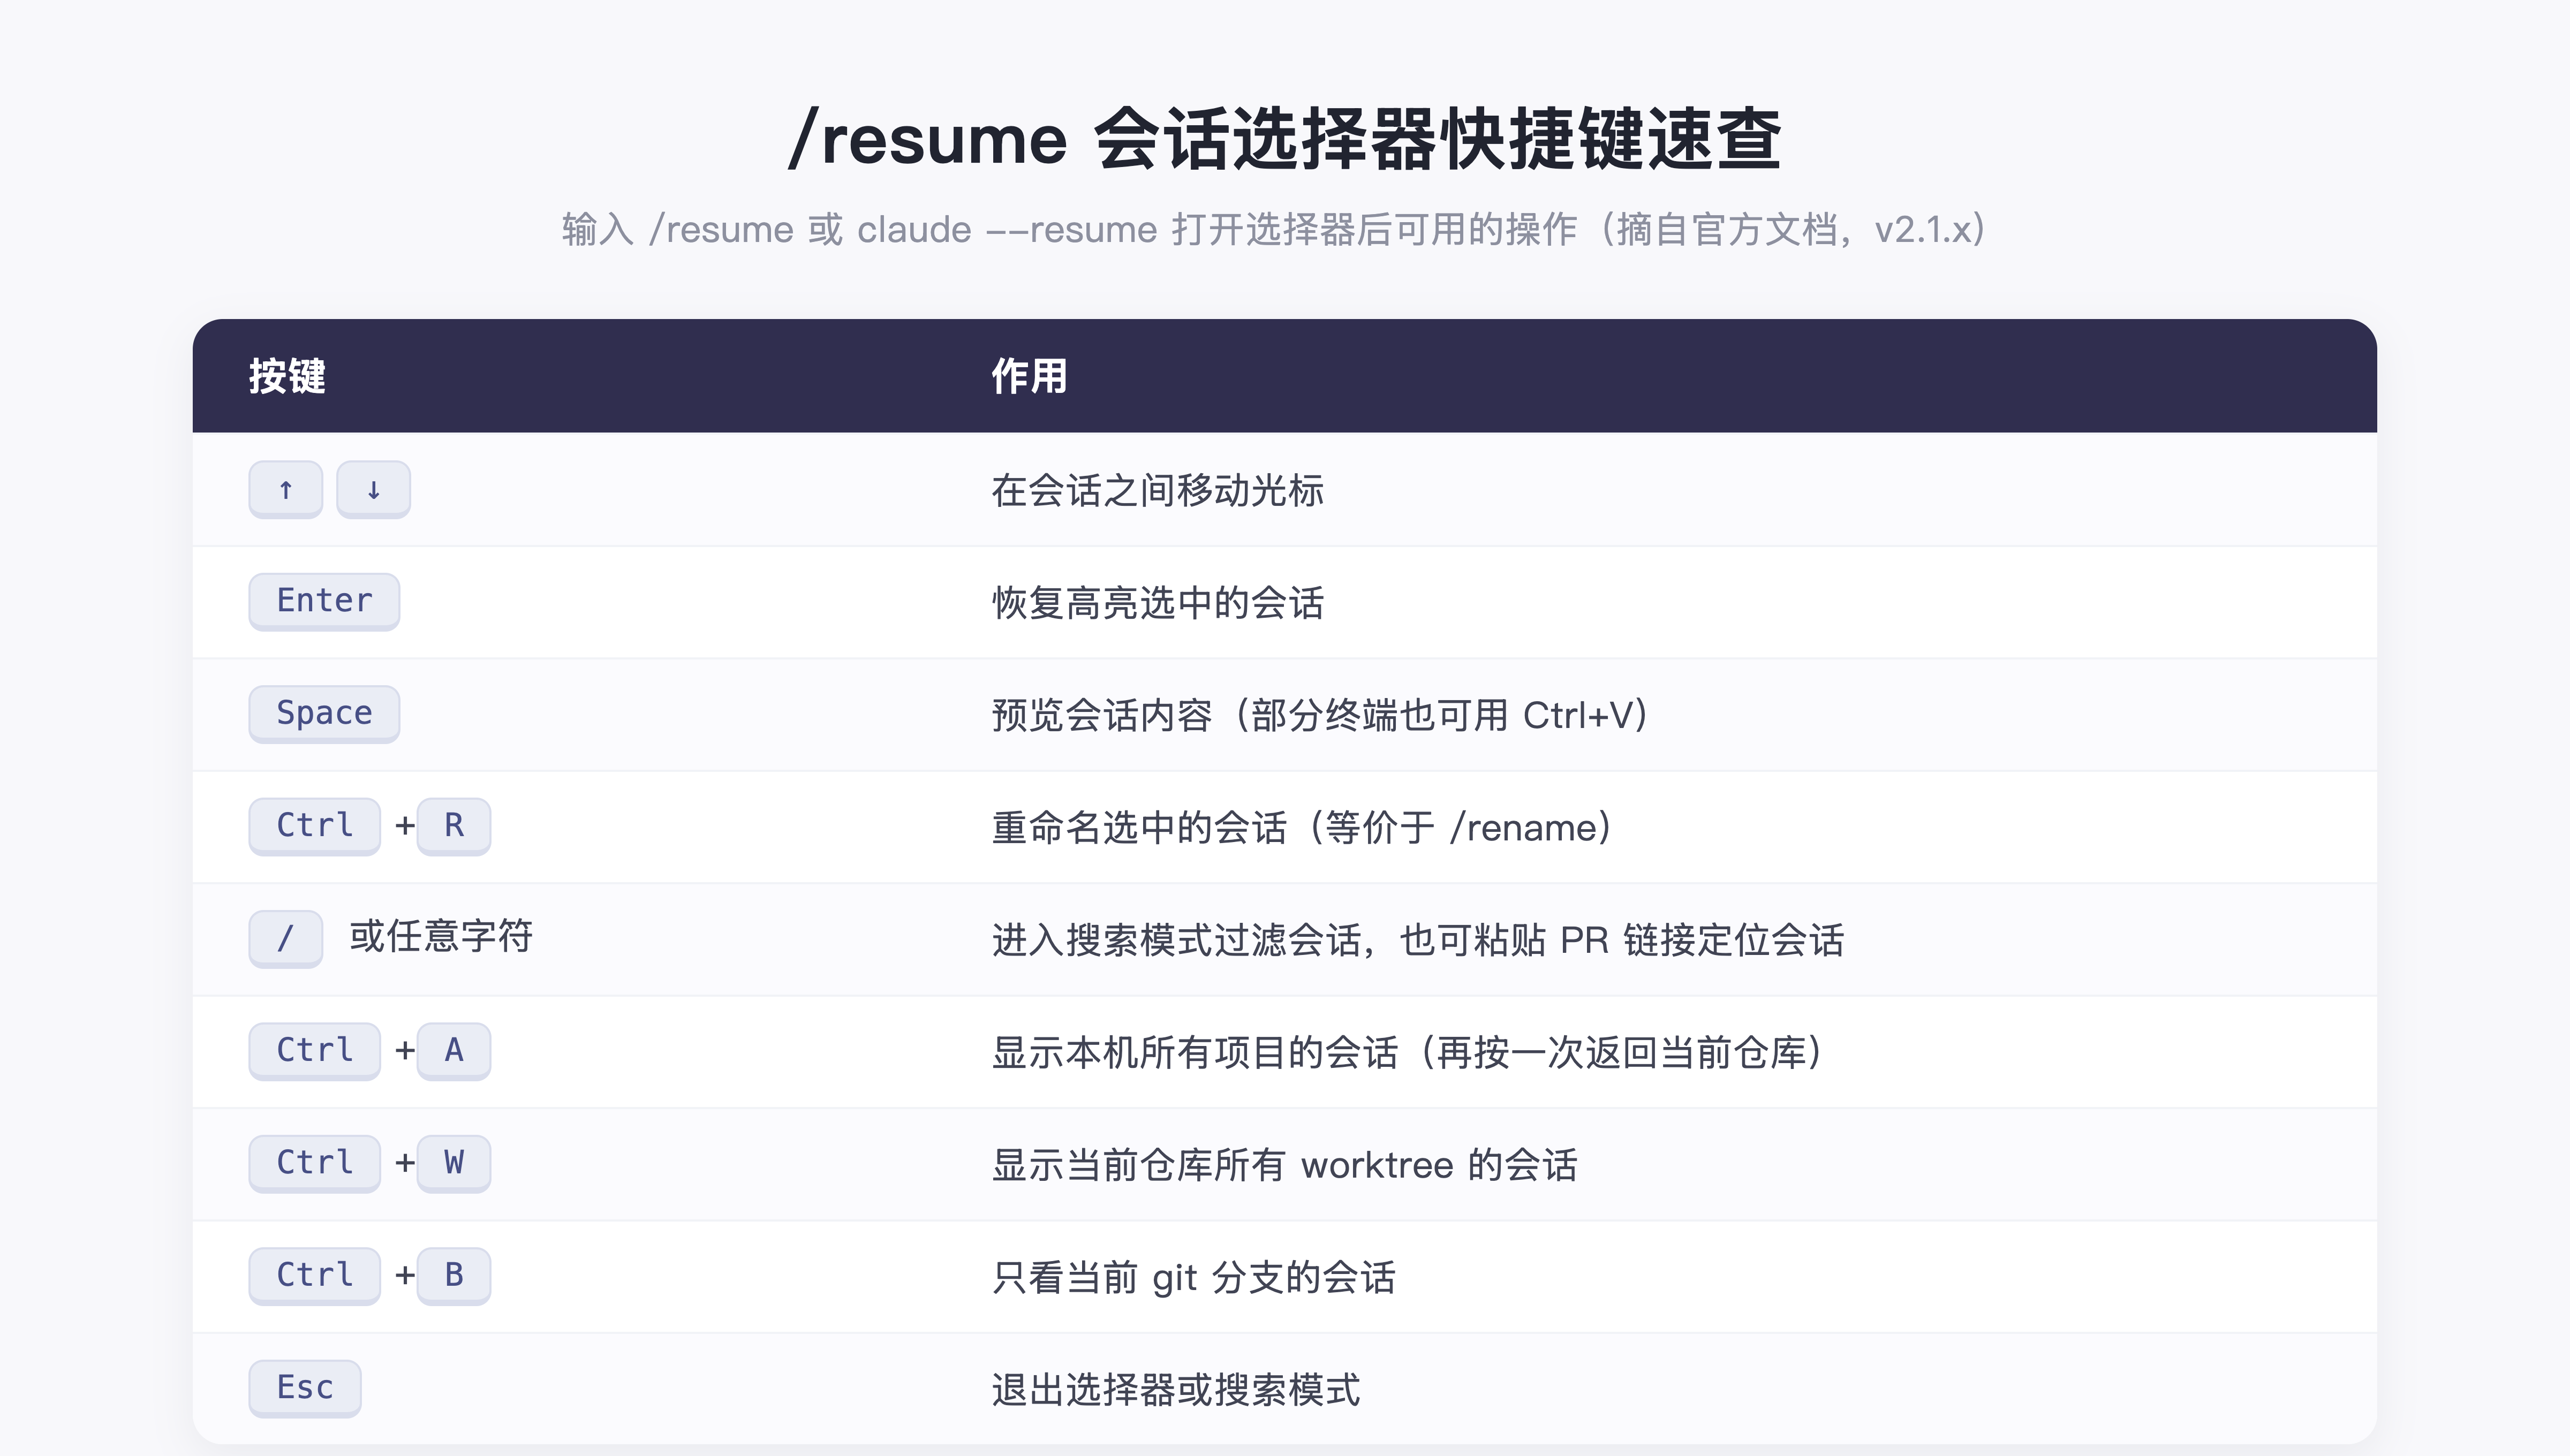This screenshot has height=1456, width=2570.
Task: Click the Ctrl key in the Ctrl+B row
Action: pos(315,1276)
